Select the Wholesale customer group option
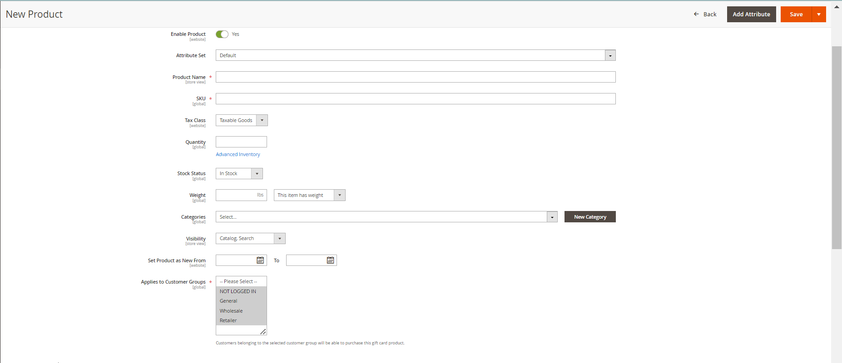The width and height of the screenshot is (842, 363). click(231, 311)
